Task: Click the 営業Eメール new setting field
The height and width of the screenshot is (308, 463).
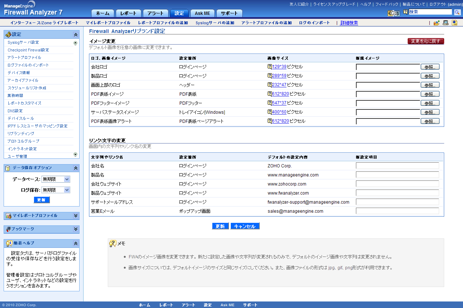Action: coord(398,211)
